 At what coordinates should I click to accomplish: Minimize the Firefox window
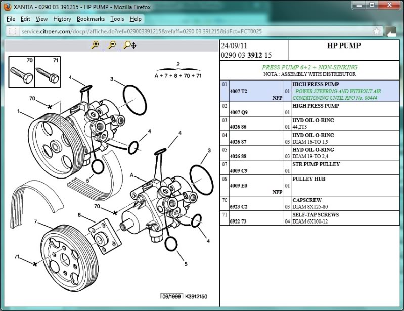pyautogui.click(x=360, y=5)
